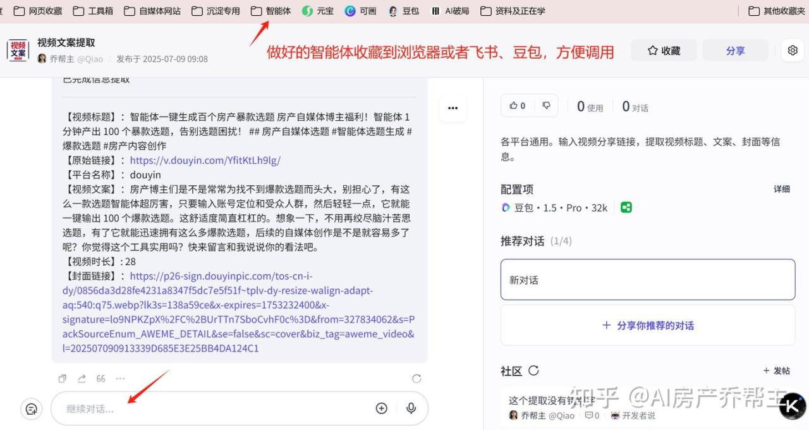Click the quote icon under reply
This screenshot has width=809, height=430.
tap(100, 379)
